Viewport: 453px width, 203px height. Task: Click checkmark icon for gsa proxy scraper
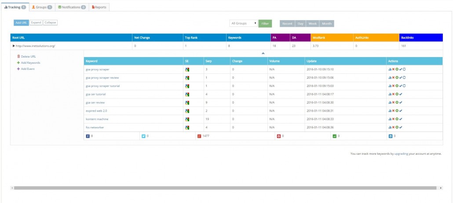[401, 69]
